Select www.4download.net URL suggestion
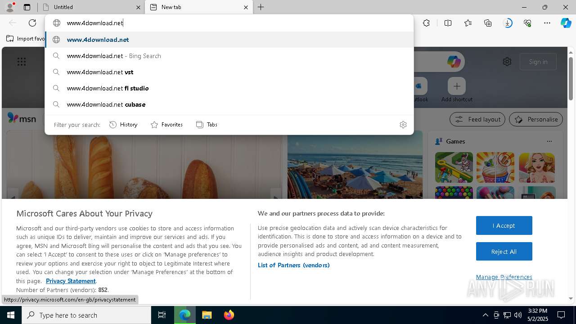 [x=229, y=40]
